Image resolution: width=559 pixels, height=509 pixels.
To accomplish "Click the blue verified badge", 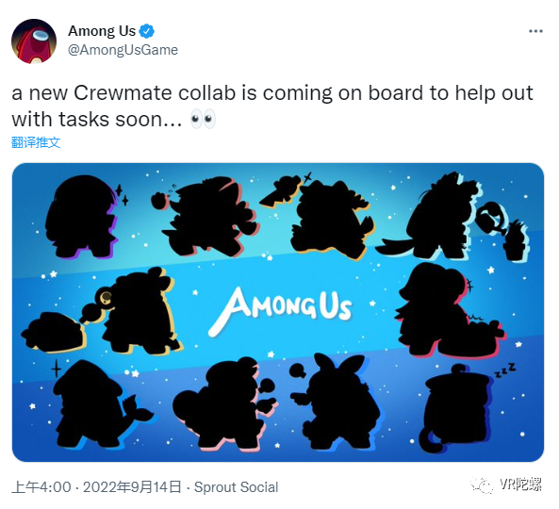I will click(146, 31).
